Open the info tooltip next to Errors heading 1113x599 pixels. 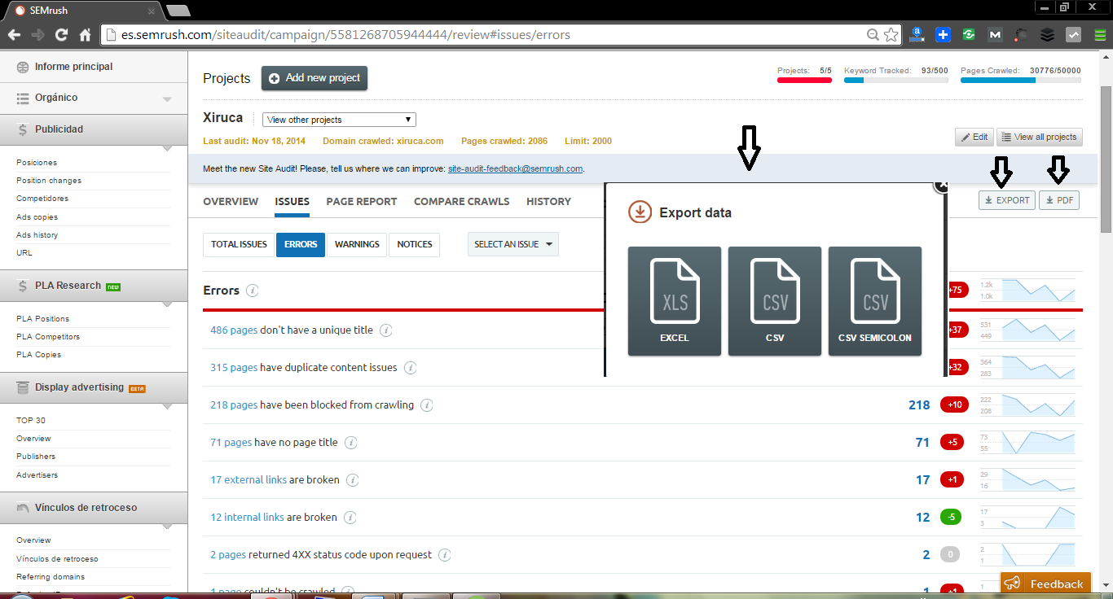point(251,290)
